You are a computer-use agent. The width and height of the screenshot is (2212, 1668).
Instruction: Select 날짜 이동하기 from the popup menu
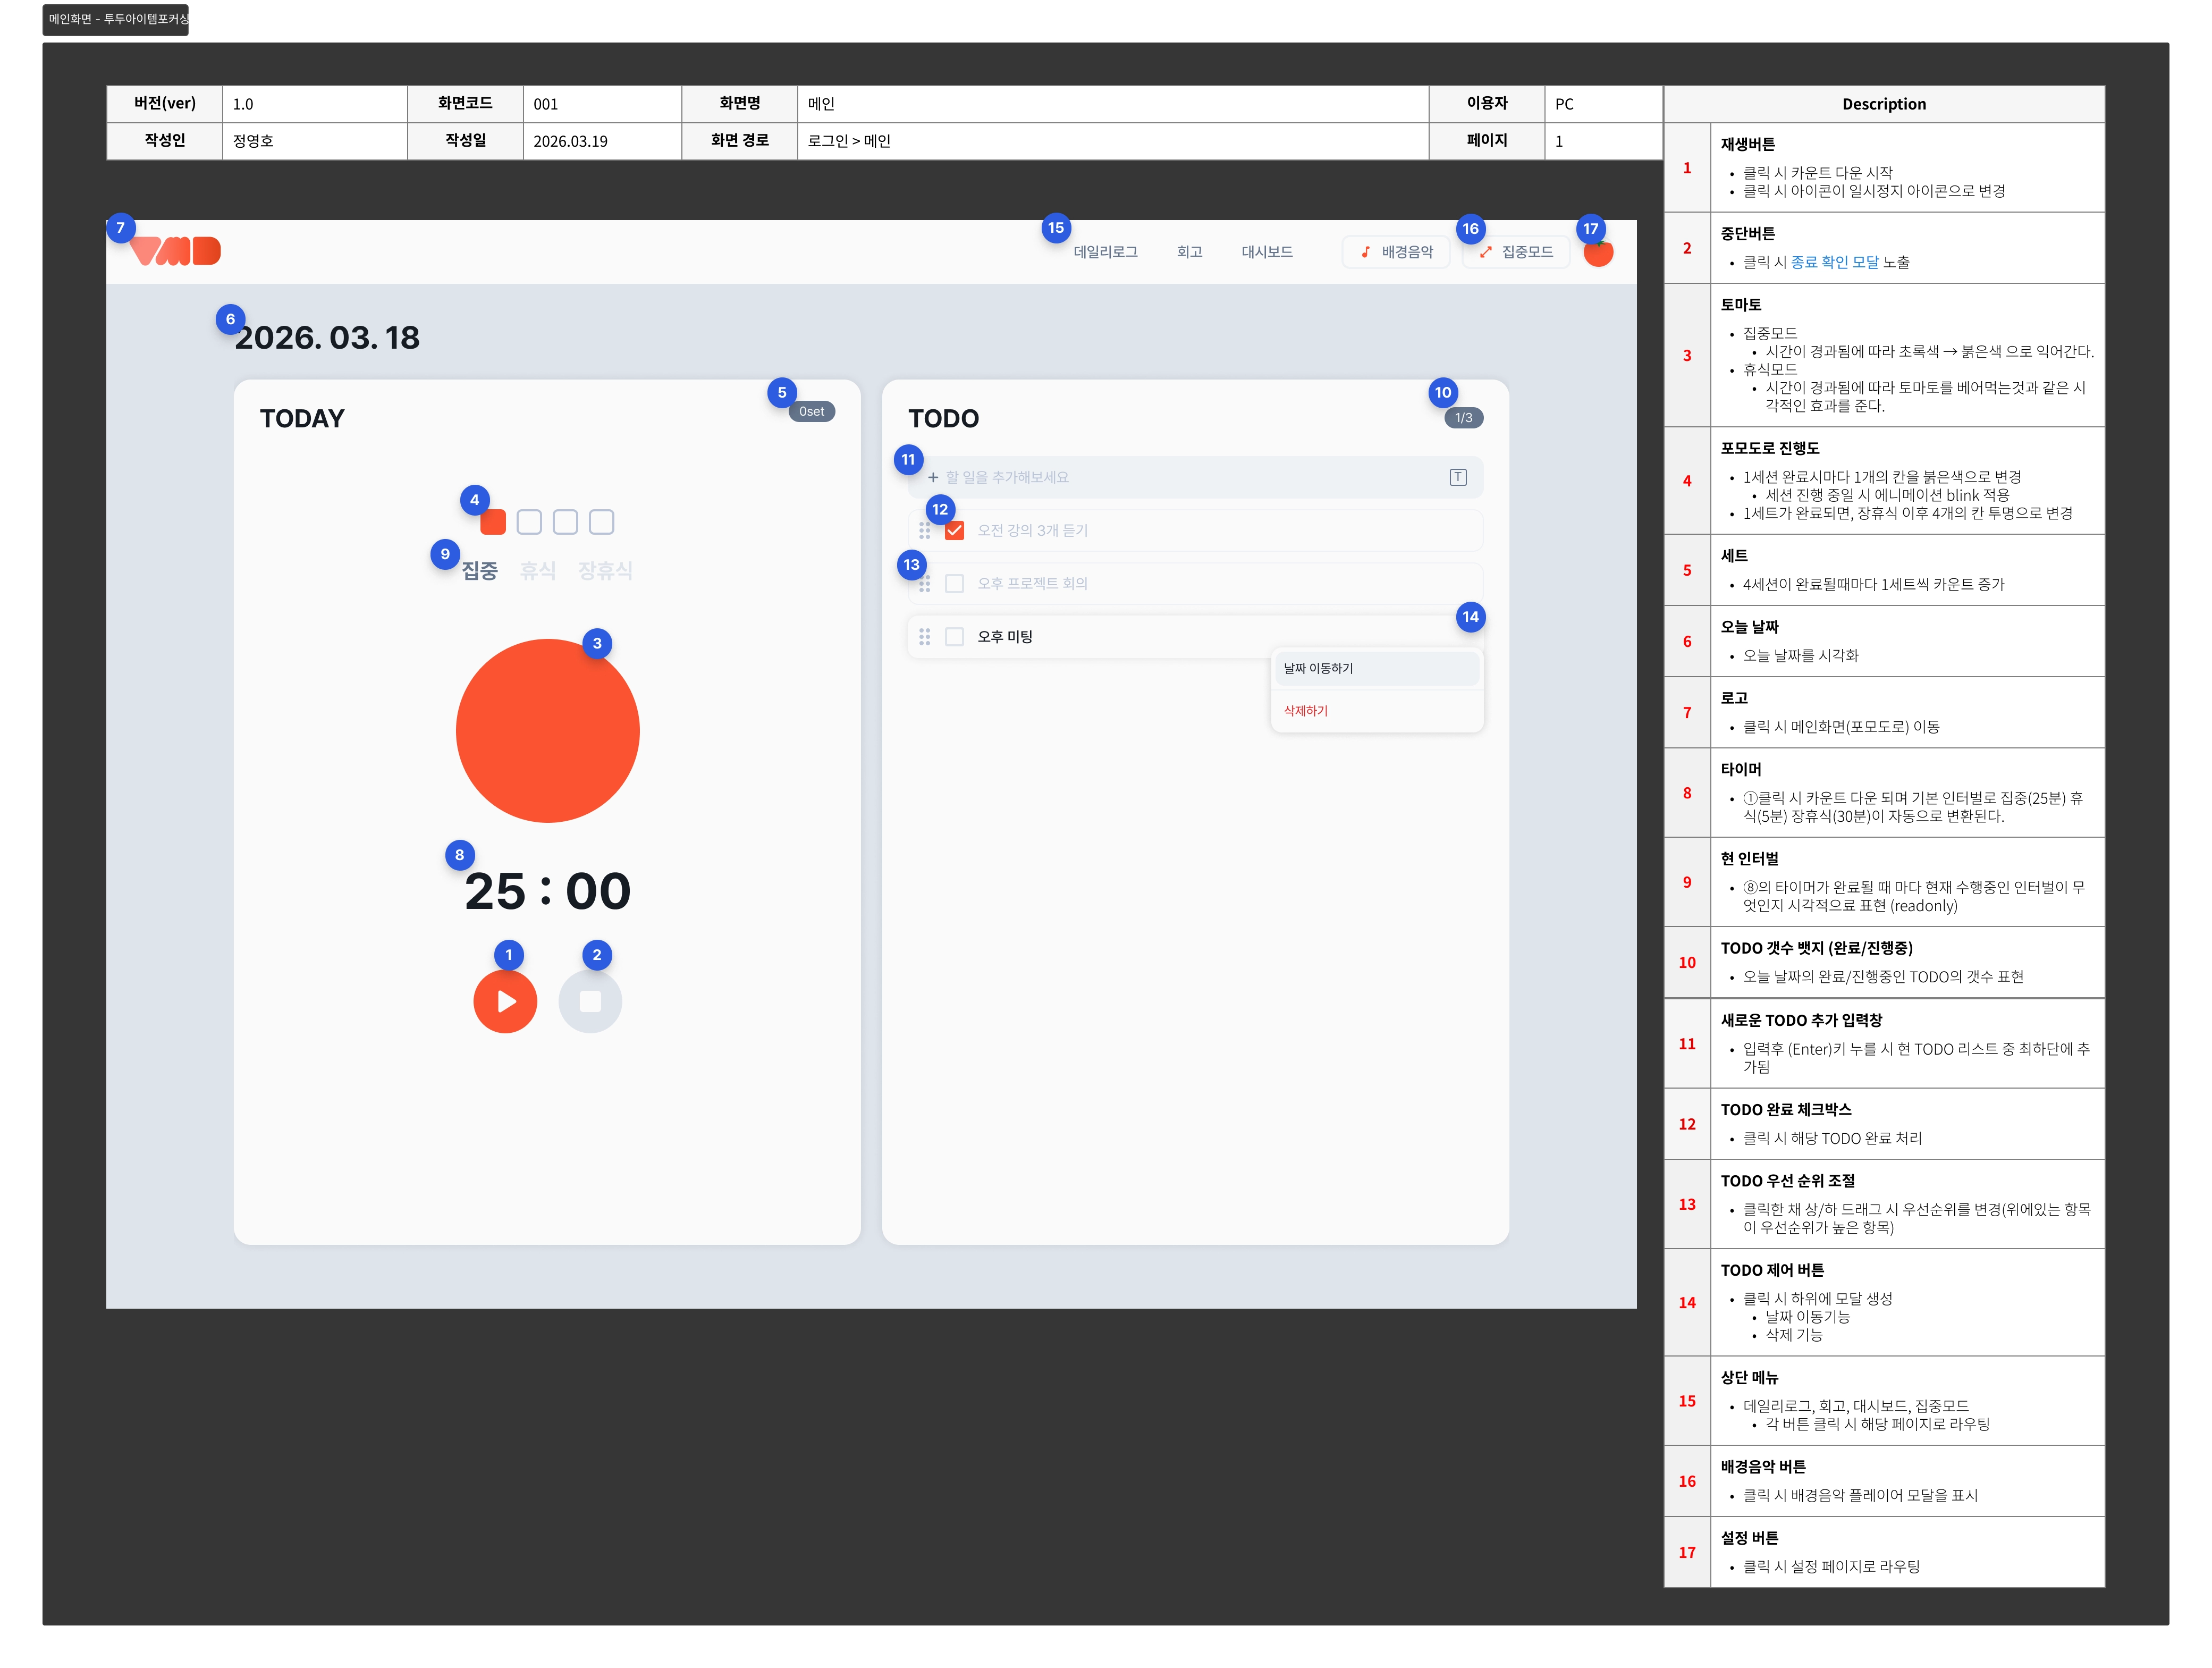pos(1376,668)
